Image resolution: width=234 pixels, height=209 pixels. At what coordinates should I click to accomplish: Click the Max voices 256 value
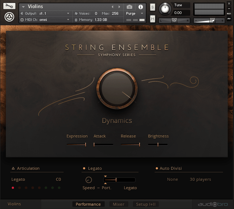pyautogui.click(x=115, y=14)
